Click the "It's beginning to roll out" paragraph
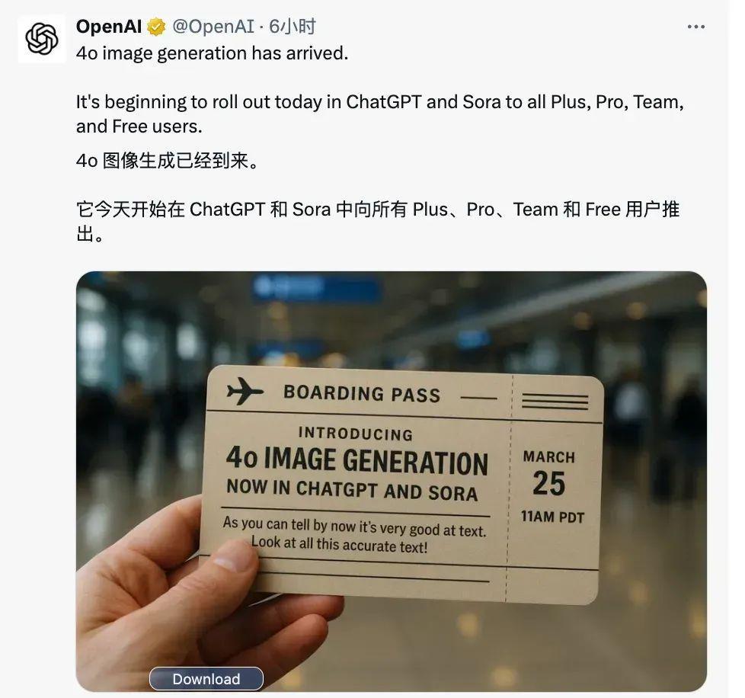Image resolution: width=745 pixels, height=698 pixels. [379, 113]
